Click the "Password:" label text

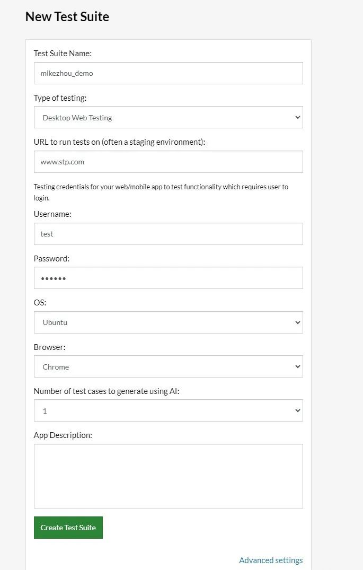tap(51, 258)
